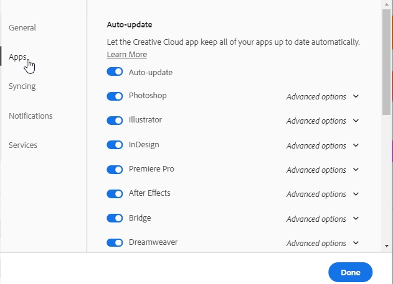Expand Advanced options for Photoshop
Viewport: 393px width, 284px height.
click(x=322, y=96)
